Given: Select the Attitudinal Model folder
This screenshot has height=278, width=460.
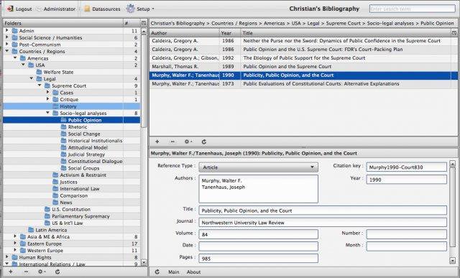Looking at the screenshot, I should [x=88, y=147].
